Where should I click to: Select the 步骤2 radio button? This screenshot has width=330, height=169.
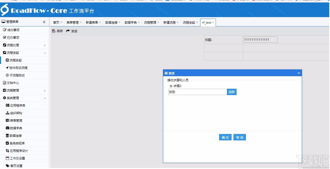(171, 86)
